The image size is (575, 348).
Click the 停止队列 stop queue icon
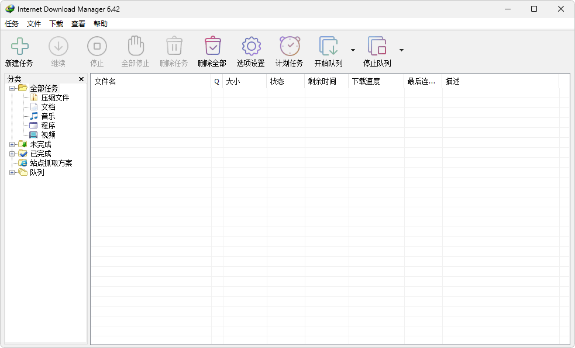(x=377, y=47)
